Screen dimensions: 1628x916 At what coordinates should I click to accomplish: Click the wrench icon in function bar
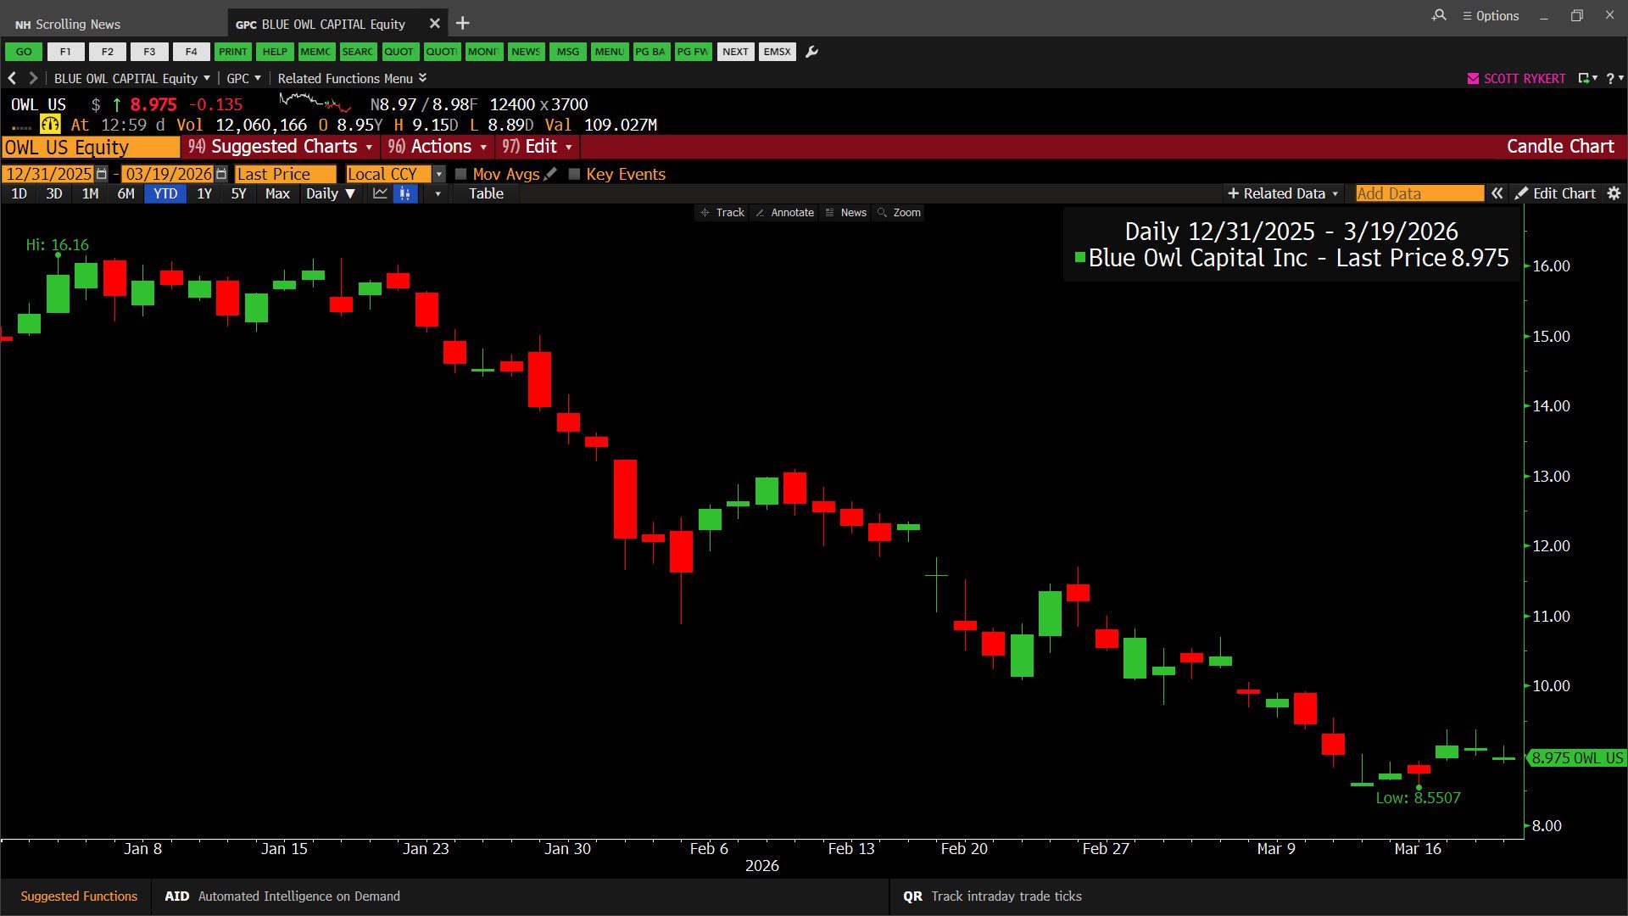tap(811, 52)
